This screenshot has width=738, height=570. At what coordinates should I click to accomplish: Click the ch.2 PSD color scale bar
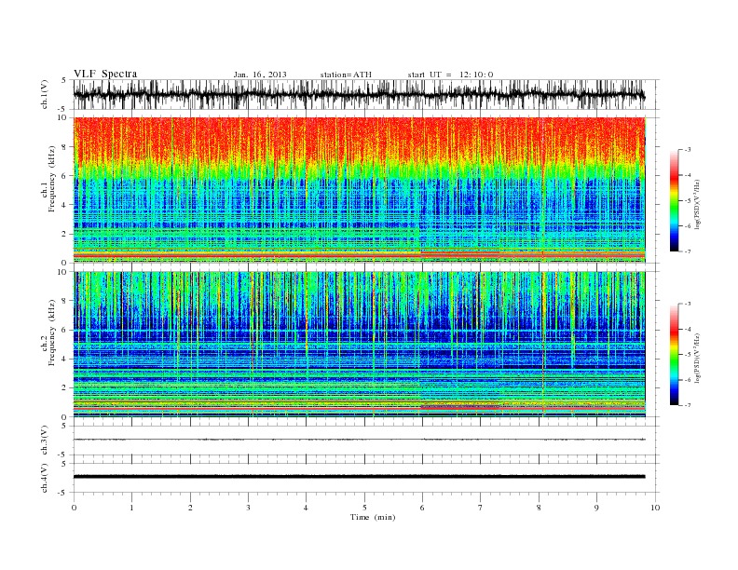(675, 354)
